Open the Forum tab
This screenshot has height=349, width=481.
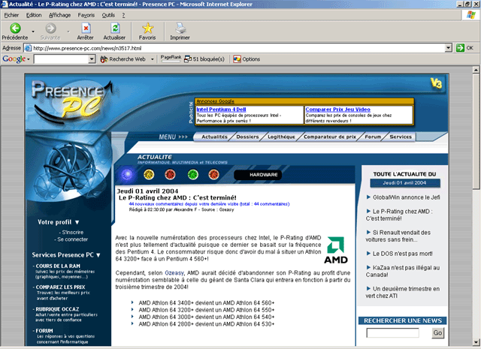373,137
